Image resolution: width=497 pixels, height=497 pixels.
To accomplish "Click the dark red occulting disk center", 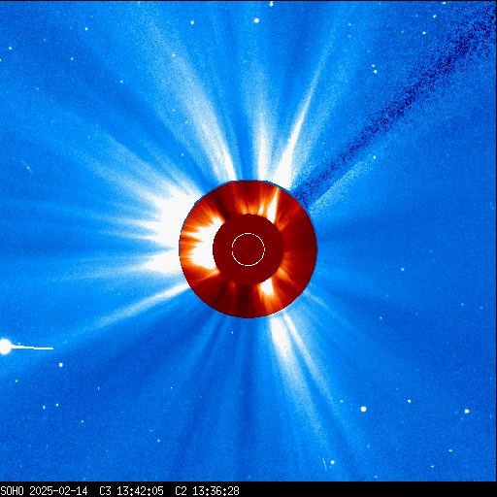I will [x=248, y=249].
